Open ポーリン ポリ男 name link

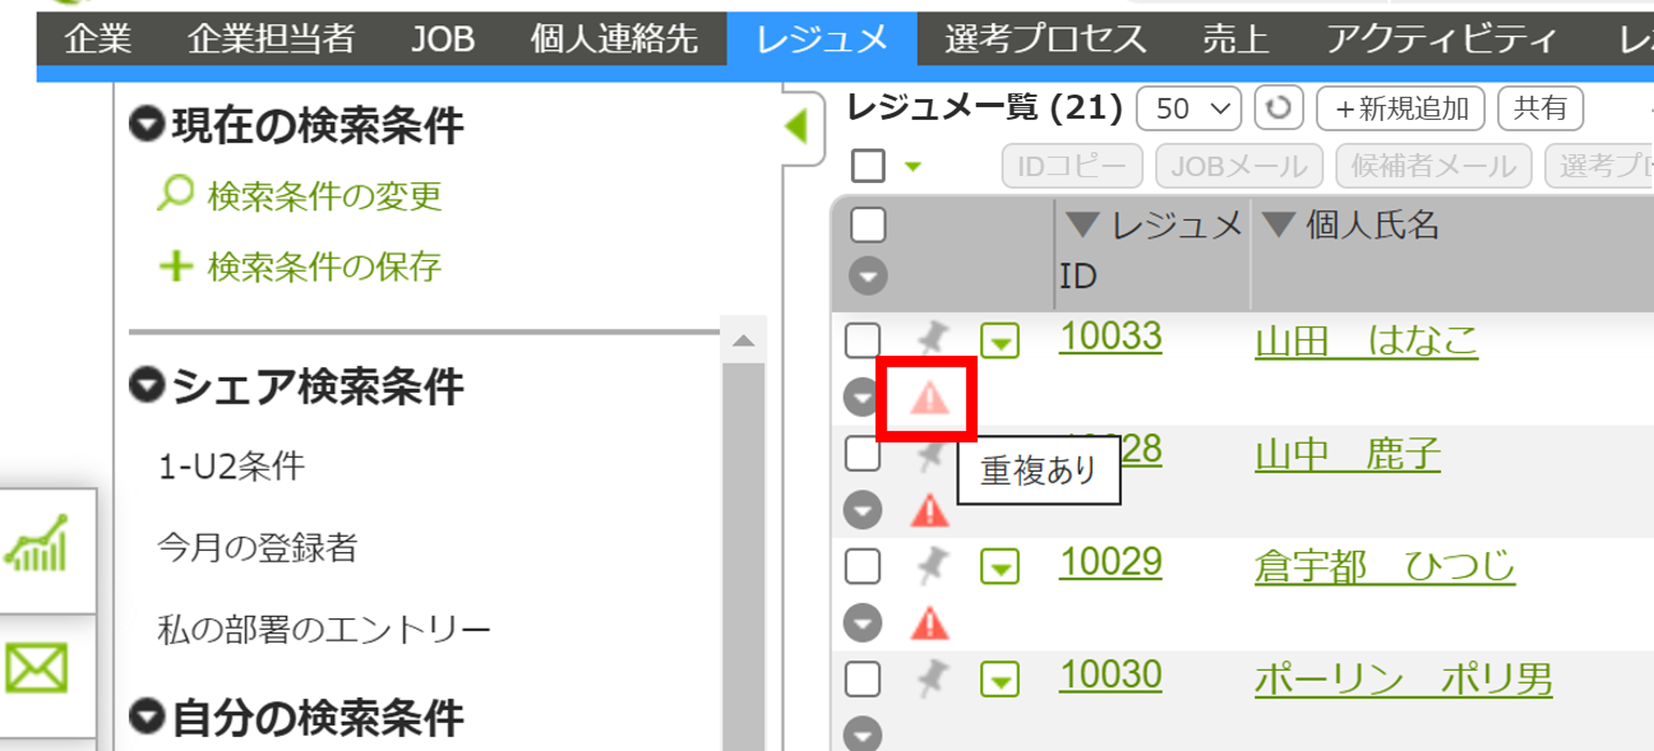[x=1404, y=679]
